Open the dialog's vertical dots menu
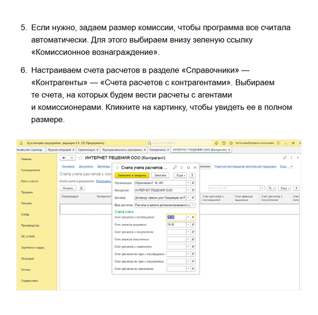318x315 pixels. coord(182,168)
